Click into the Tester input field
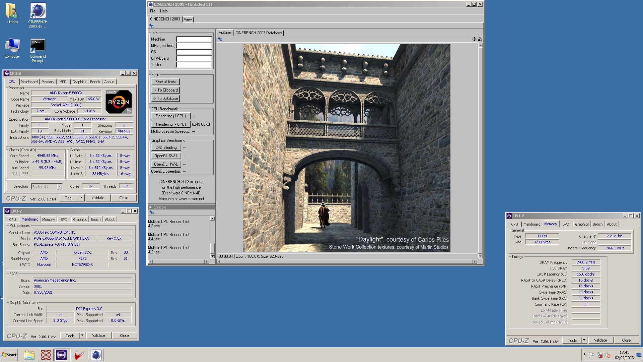This screenshot has width=643, height=362. coord(194,65)
